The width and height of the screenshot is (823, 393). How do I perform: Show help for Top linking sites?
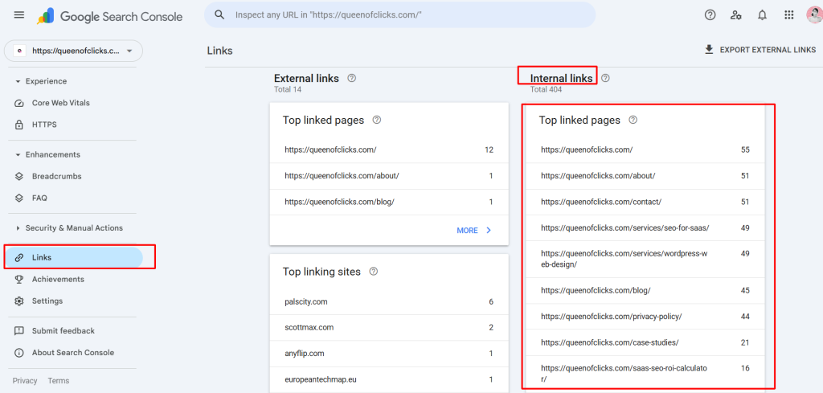(373, 272)
